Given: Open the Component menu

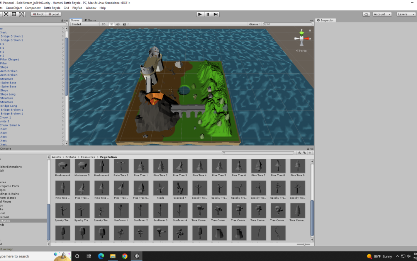Looking at the screenshot, I should click(x=33, y=8).
